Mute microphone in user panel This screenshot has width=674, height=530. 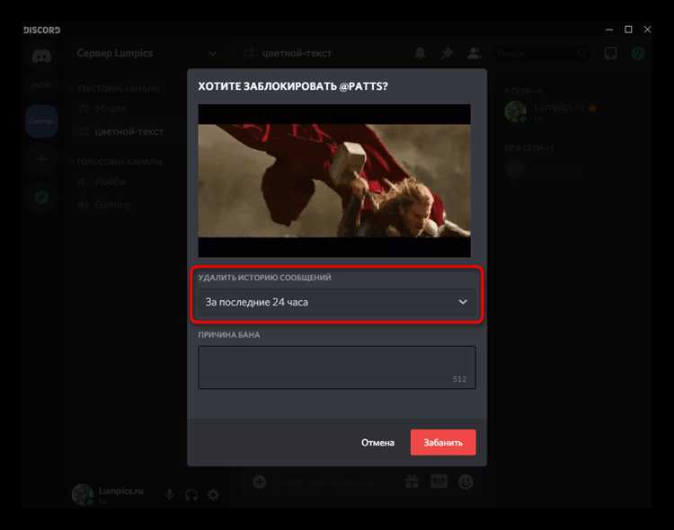pos(170,495)
